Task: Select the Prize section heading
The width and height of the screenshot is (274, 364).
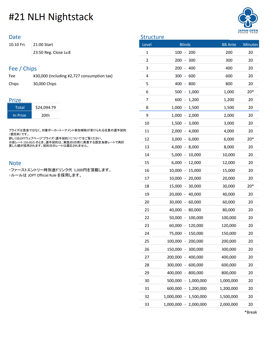Action: (15, 100)
